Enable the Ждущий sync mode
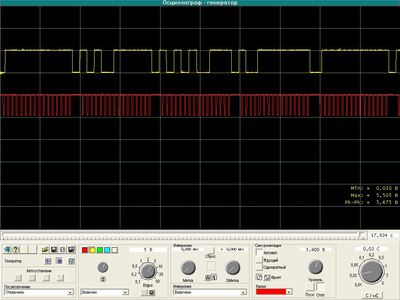 (x=259, y=260)
